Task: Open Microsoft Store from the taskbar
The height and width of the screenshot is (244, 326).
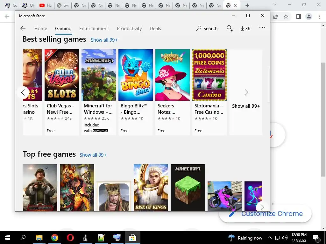Action: pos(132,238)
